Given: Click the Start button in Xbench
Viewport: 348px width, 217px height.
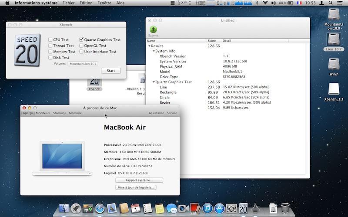Looking at the screenshot, I should (110, 71).
